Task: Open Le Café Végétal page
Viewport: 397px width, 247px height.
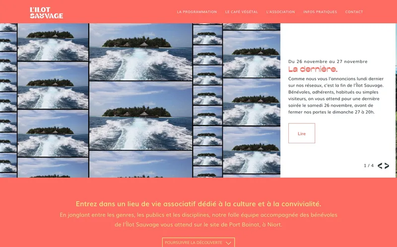Action: pyautogui.click(x=241, y=12)
